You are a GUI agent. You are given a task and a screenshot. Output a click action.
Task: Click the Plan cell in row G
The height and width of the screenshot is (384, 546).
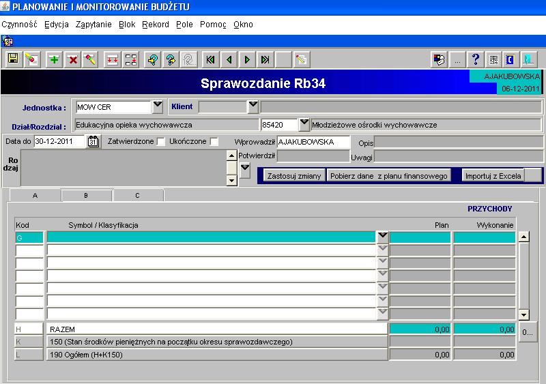click(x=420, y=237)
